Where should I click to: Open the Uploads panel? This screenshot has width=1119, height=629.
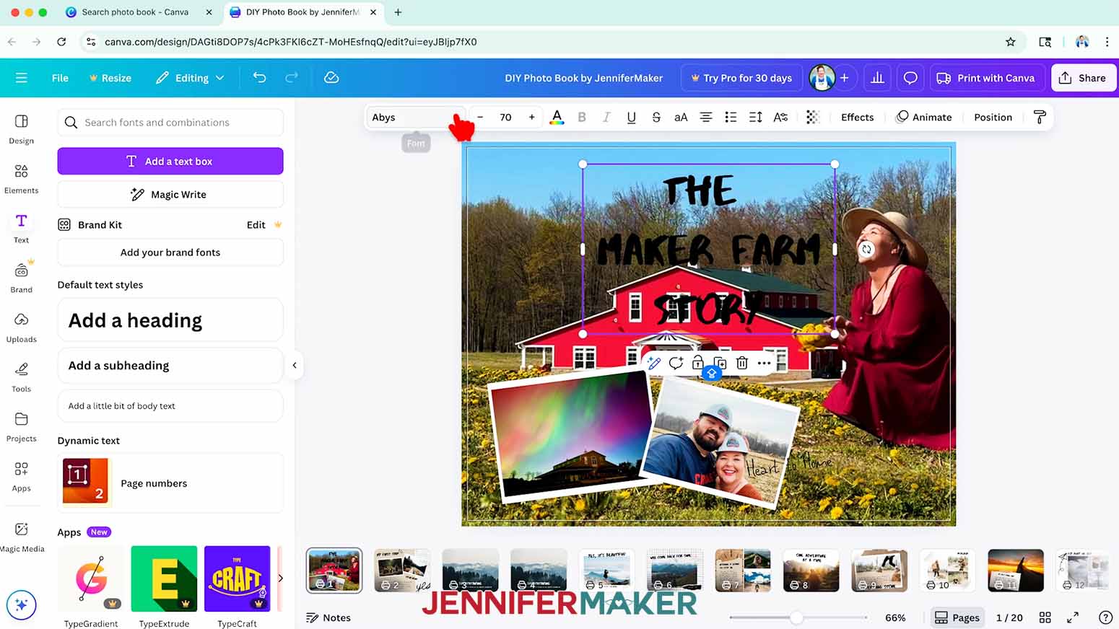coord(22,328)
